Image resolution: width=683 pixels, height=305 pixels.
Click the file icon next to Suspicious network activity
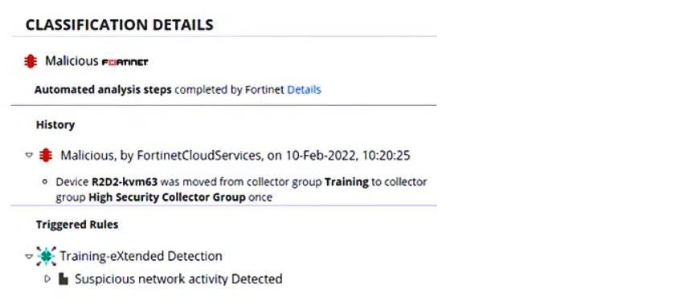[63, 279]
